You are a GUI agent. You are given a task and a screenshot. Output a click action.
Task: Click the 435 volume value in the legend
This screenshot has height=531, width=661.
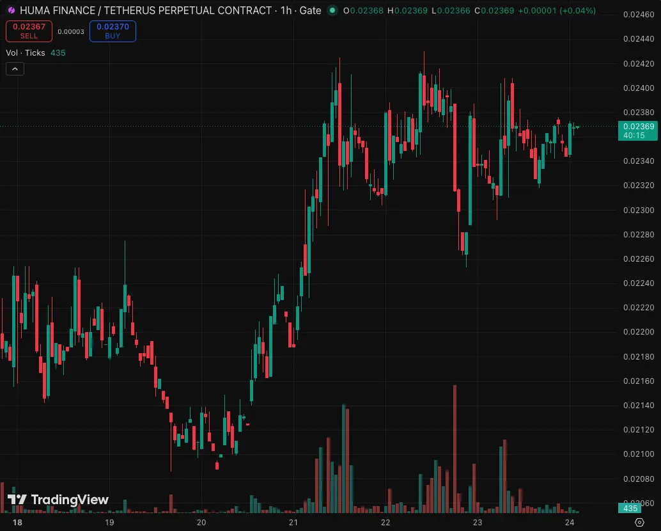pos(58,52)
